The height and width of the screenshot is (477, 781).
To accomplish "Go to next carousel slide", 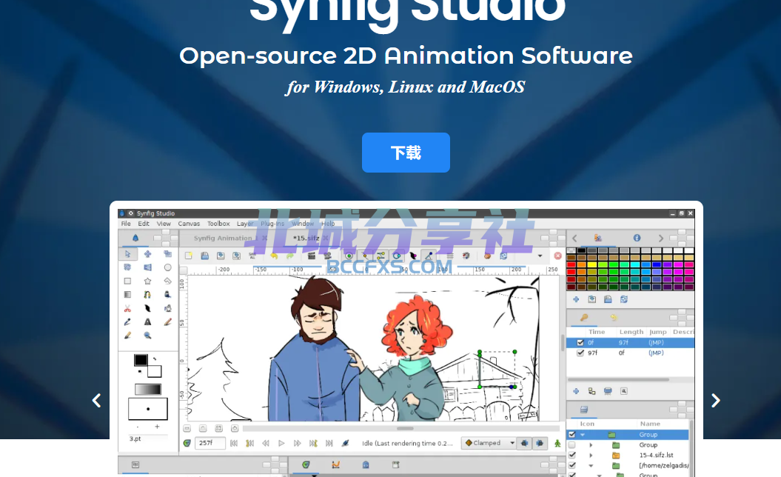I will point(716,400).
